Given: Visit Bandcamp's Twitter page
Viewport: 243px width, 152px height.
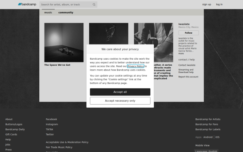Looking at the screenshot, I should tap(50, 135).
